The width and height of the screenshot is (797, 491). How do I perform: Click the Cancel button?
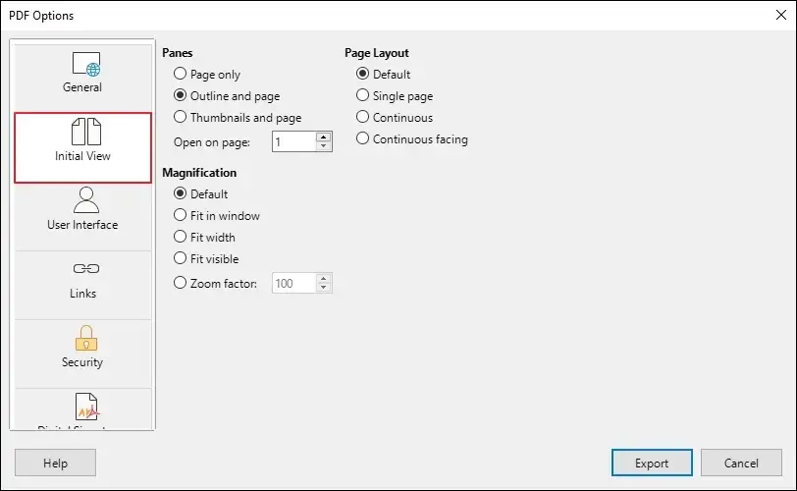(741, 463)
